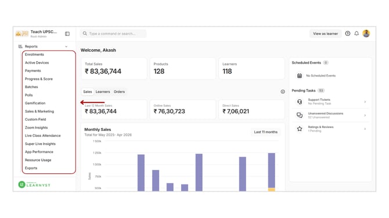Click the Unanswered Discussions chat icon
The height and width of the screenshot is (218, 389).
(300, 115)
